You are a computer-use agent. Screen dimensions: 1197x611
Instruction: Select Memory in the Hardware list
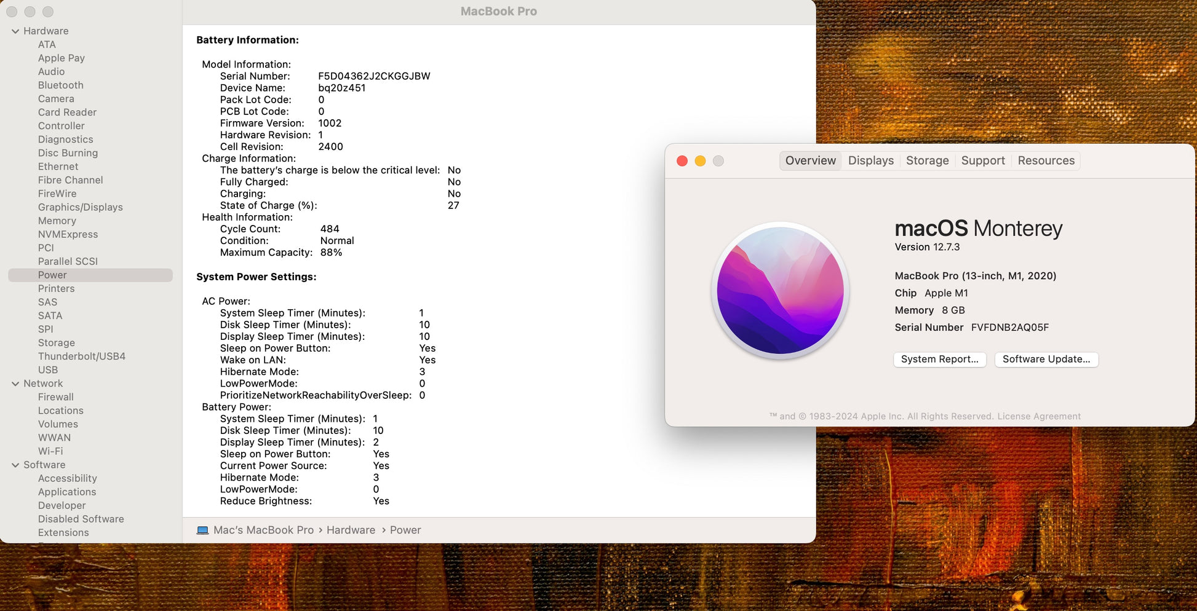[x=57, y=221]
